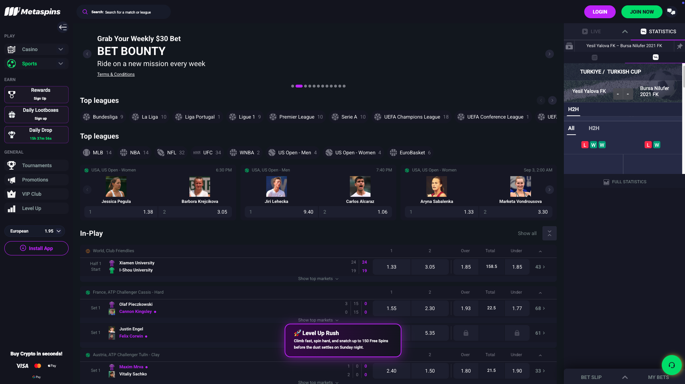Click the JOIN NOW button

(642, 12)
